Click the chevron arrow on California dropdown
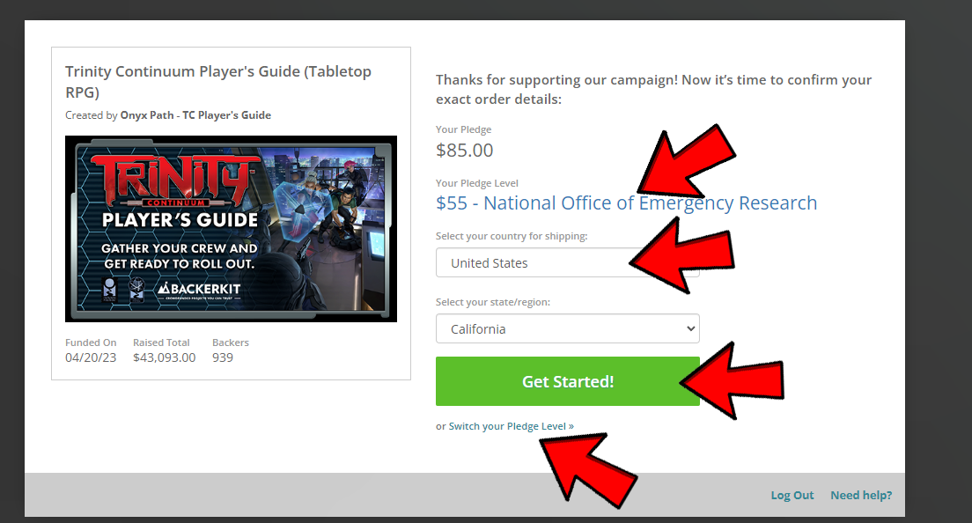 (x=688, y=329)
